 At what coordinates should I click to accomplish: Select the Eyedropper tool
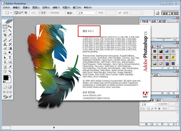pos(10,67)
